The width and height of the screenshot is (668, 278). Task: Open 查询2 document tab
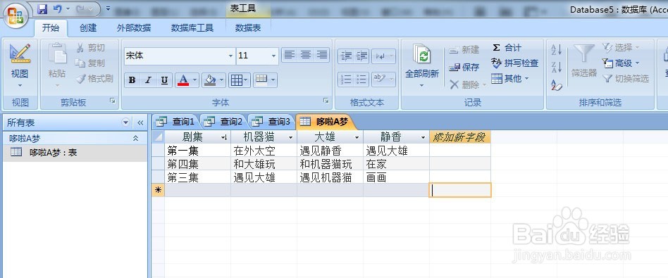pos(223,122)
